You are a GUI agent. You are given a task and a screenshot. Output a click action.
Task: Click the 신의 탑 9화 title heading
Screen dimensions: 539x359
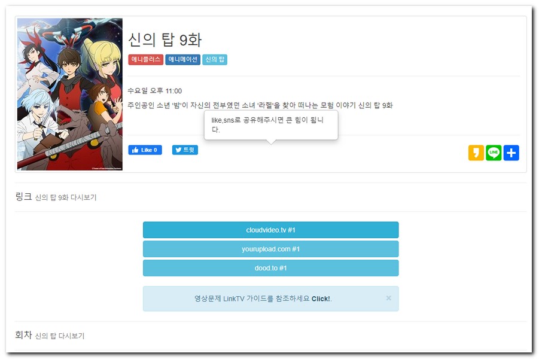(x=165, y=40)
